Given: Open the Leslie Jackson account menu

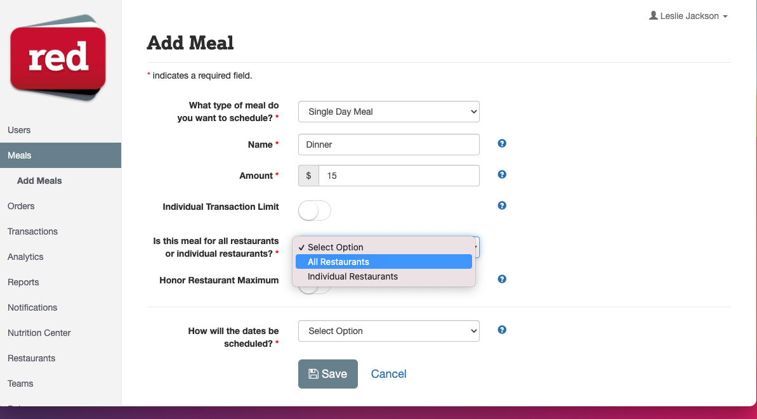Looking at the screenshot, I should [x=688, y=16].
